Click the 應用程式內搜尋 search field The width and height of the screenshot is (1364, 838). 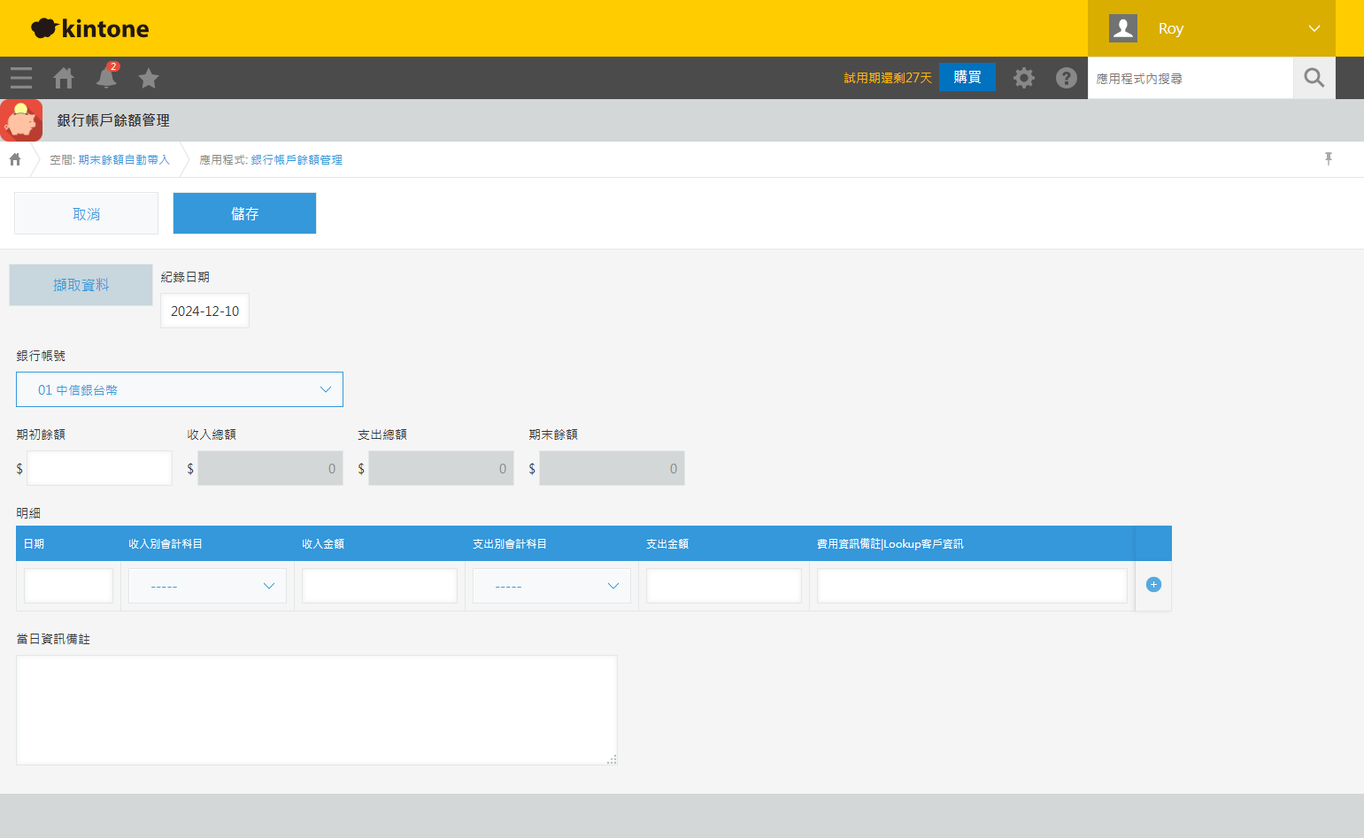(x=1191, y=78)
